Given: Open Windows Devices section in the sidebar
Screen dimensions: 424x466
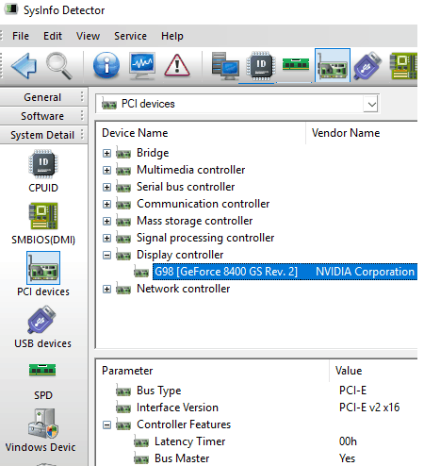Looking at the screenshot, I should (x=41, y=430).
